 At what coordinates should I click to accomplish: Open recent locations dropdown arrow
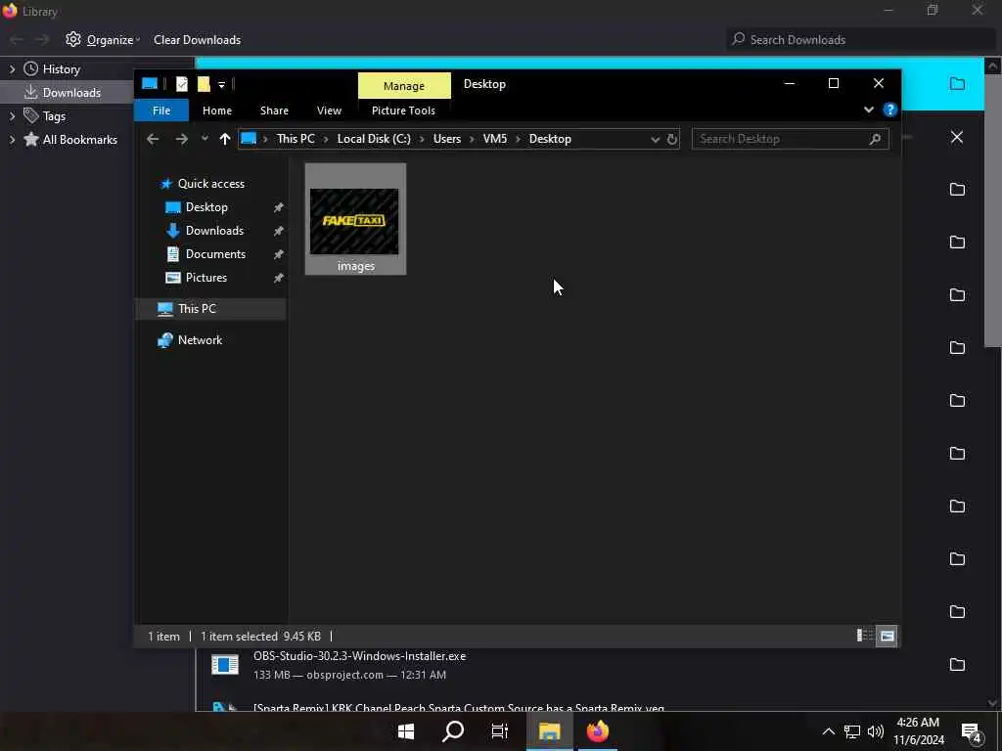[205, 138]
